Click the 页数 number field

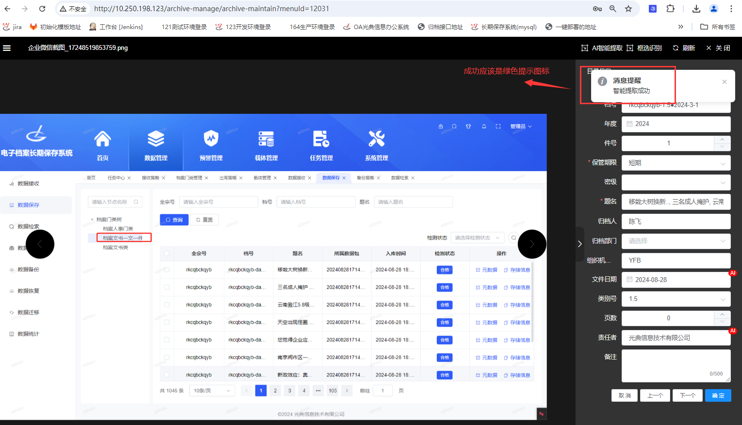pos(668,318)
